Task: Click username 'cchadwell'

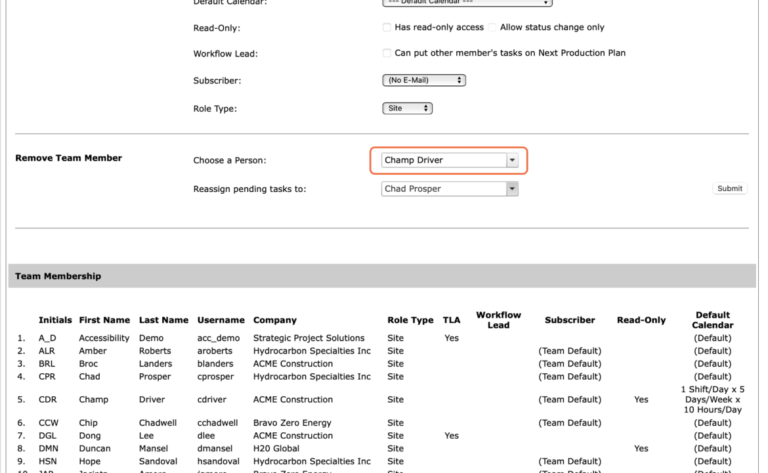Action: tap(217, 422)
